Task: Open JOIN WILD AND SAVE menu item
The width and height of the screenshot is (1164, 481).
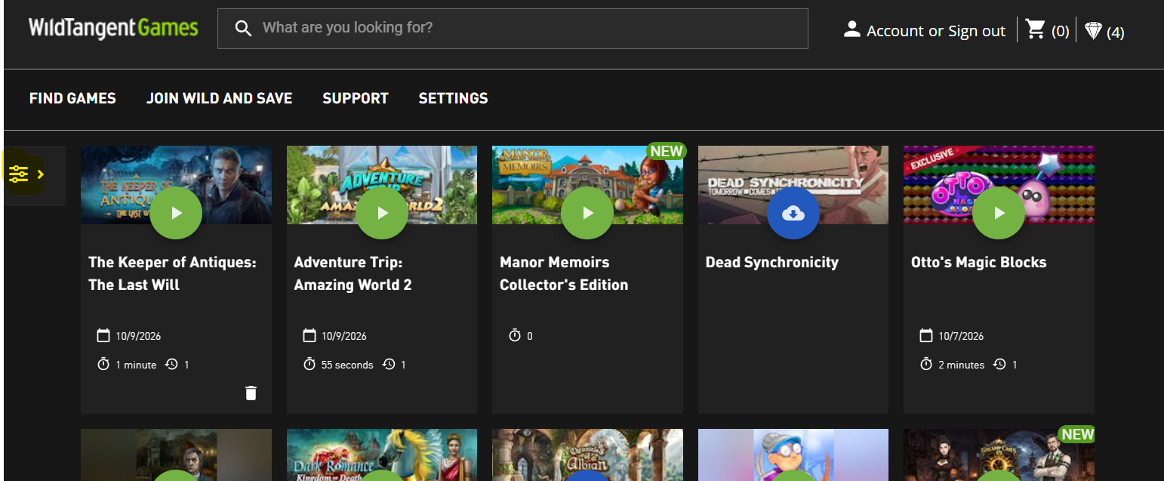Action: pyautogui.click(x=219, y=98)
